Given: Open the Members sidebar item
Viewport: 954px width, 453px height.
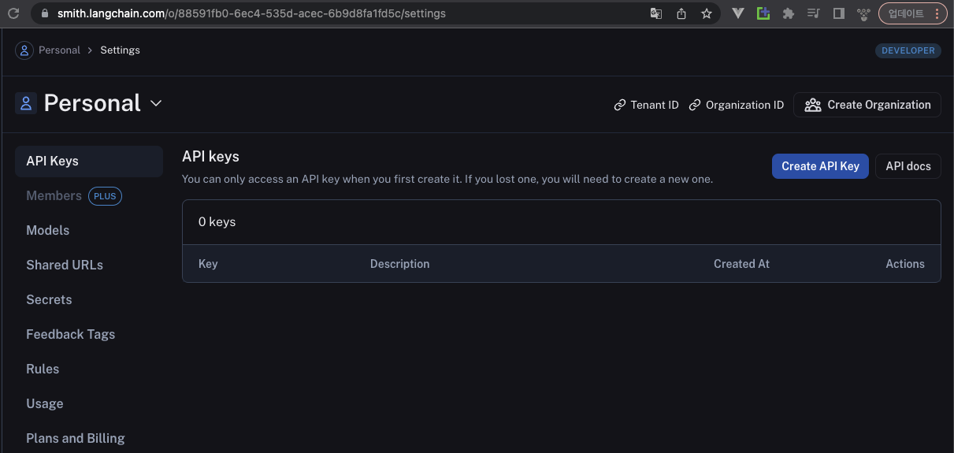Looking at the screenshot, I should [x=54, y=195].
